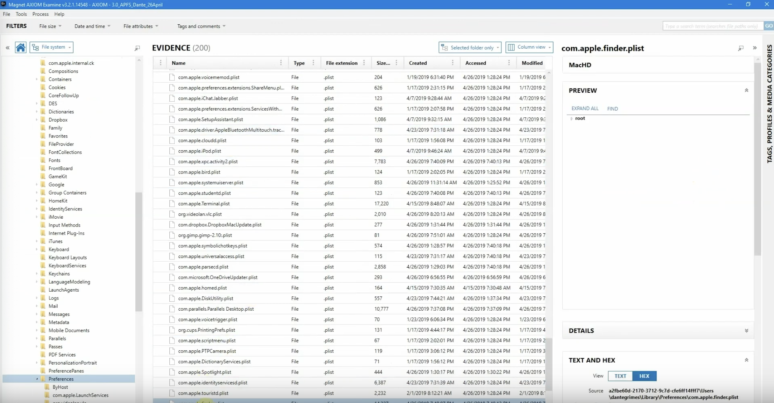
Task: Expand the Containers folder
Action: tap(37, 79)
